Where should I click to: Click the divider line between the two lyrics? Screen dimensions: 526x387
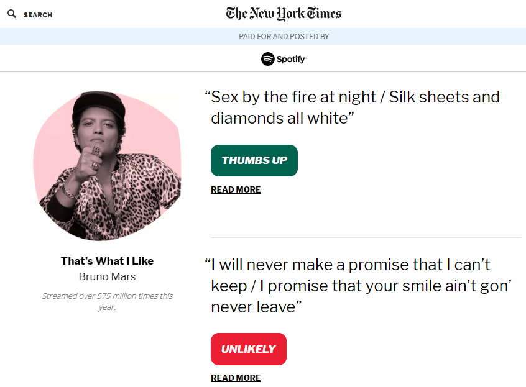coord(366,237)
